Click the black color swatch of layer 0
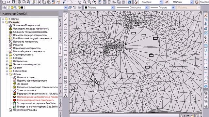 [x=22, y=7]
